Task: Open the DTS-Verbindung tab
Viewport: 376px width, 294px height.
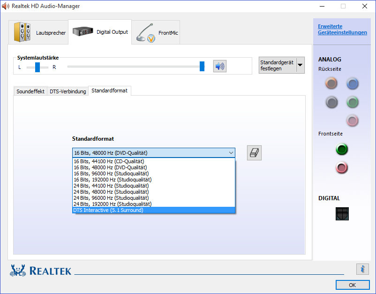Action: (x=68, y=91)
